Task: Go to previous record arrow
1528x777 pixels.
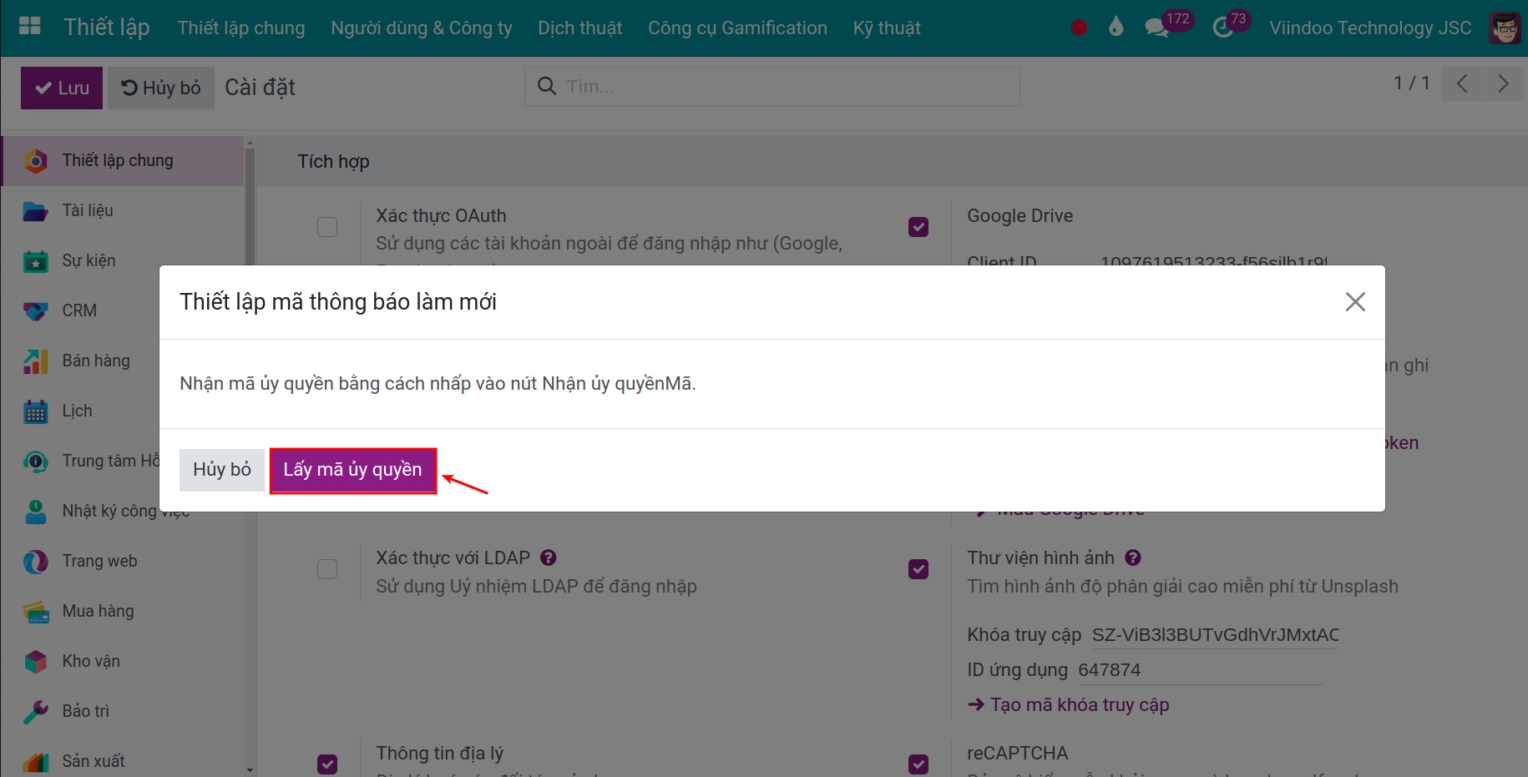Action: point(1462,83)
